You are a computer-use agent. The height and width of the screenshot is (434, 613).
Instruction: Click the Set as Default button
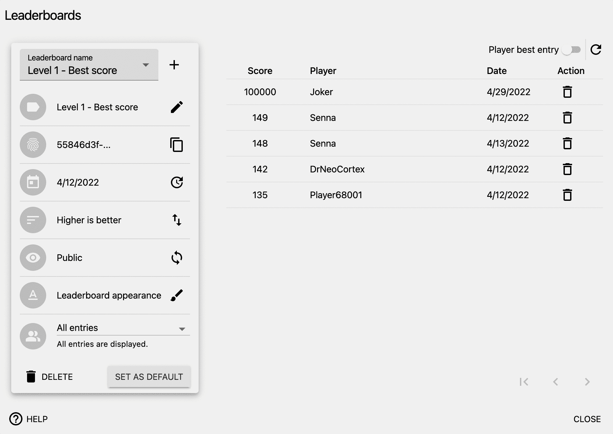coord(149,377)
